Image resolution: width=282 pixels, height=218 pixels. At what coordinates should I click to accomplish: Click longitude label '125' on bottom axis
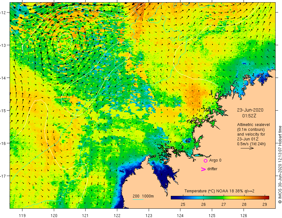(212, 215)
